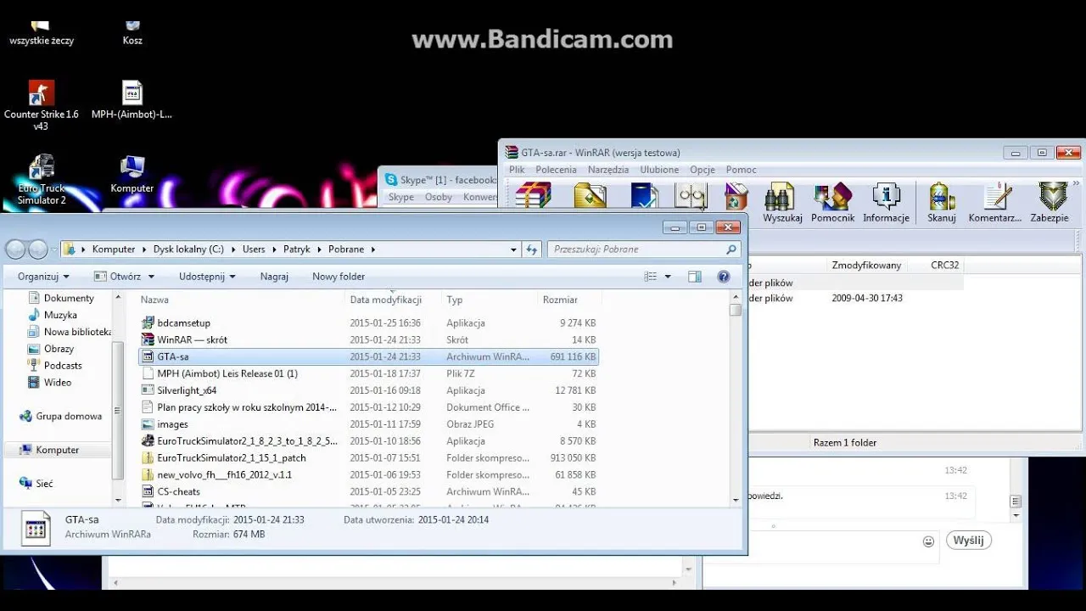The height and width of the screenshot is (611, 1086).
Task: Toggle the Explorer preview pane button
Action: point(695,277)
